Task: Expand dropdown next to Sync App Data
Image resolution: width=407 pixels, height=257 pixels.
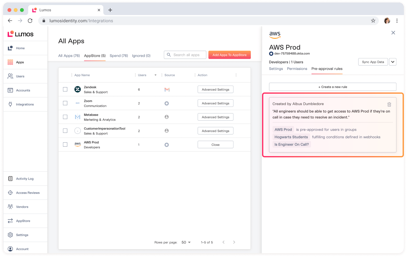Action: pos(393,62)
